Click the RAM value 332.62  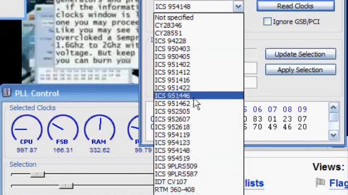click(x=100, y=151)
